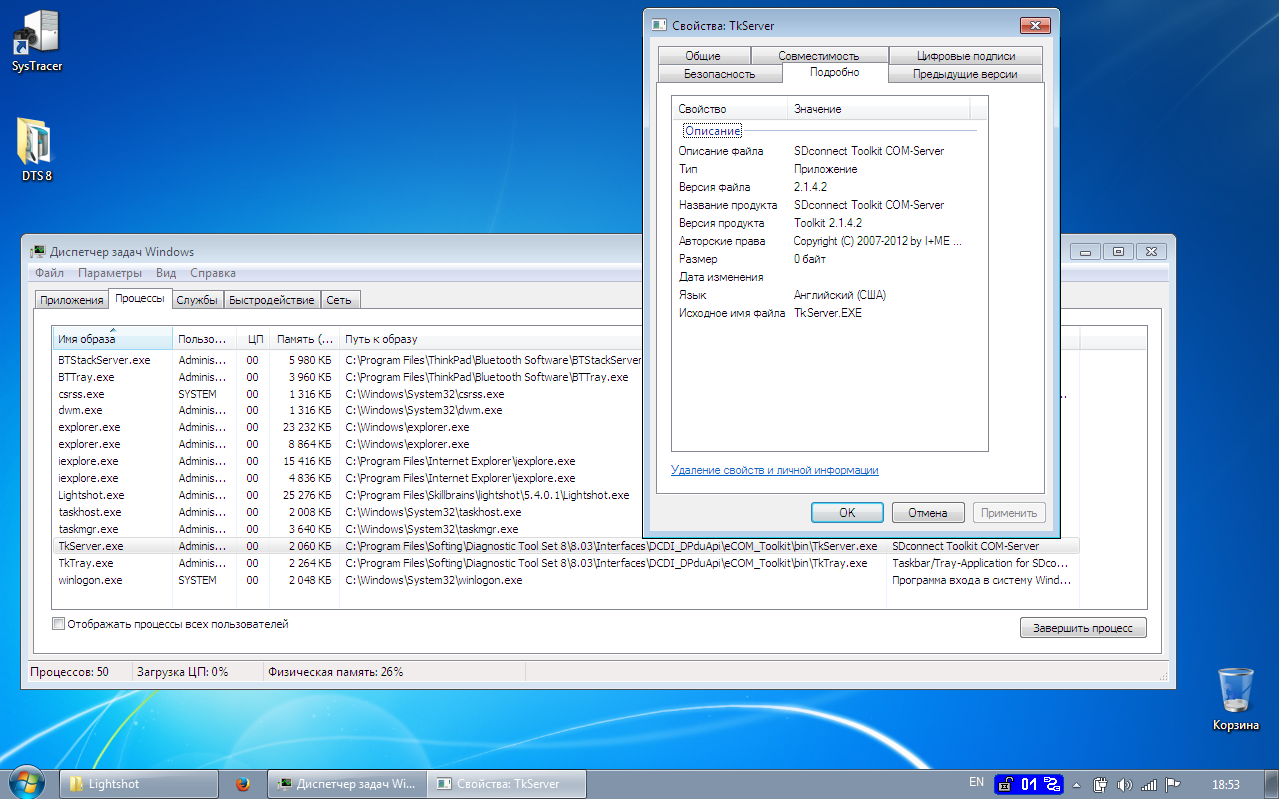Open the Цифровые подписи tab
Image resolution: width=1279 pixels, height=799 pixels.
tap(965, 56)
